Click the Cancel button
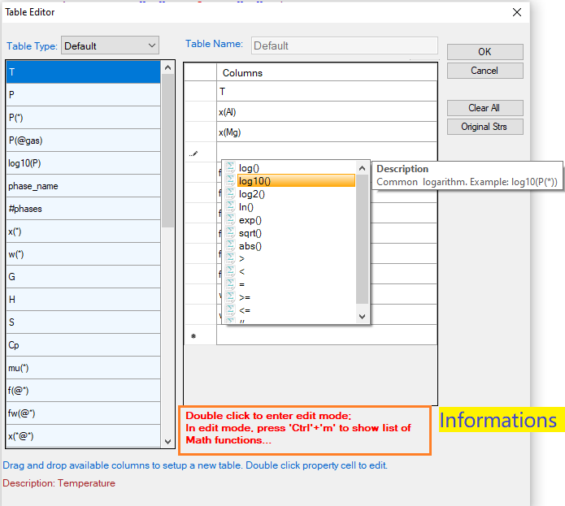This screenshot has height=506, width=565. coord(485,71)
